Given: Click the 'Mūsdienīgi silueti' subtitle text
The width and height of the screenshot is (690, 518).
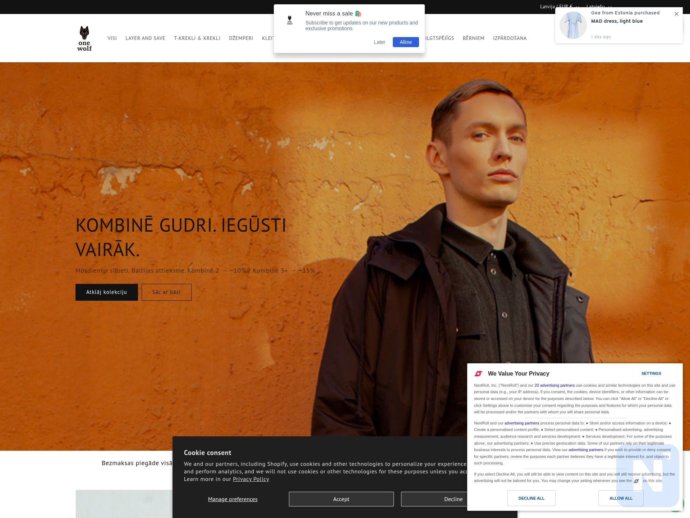Looking at the screenshot, I should 195,271.
